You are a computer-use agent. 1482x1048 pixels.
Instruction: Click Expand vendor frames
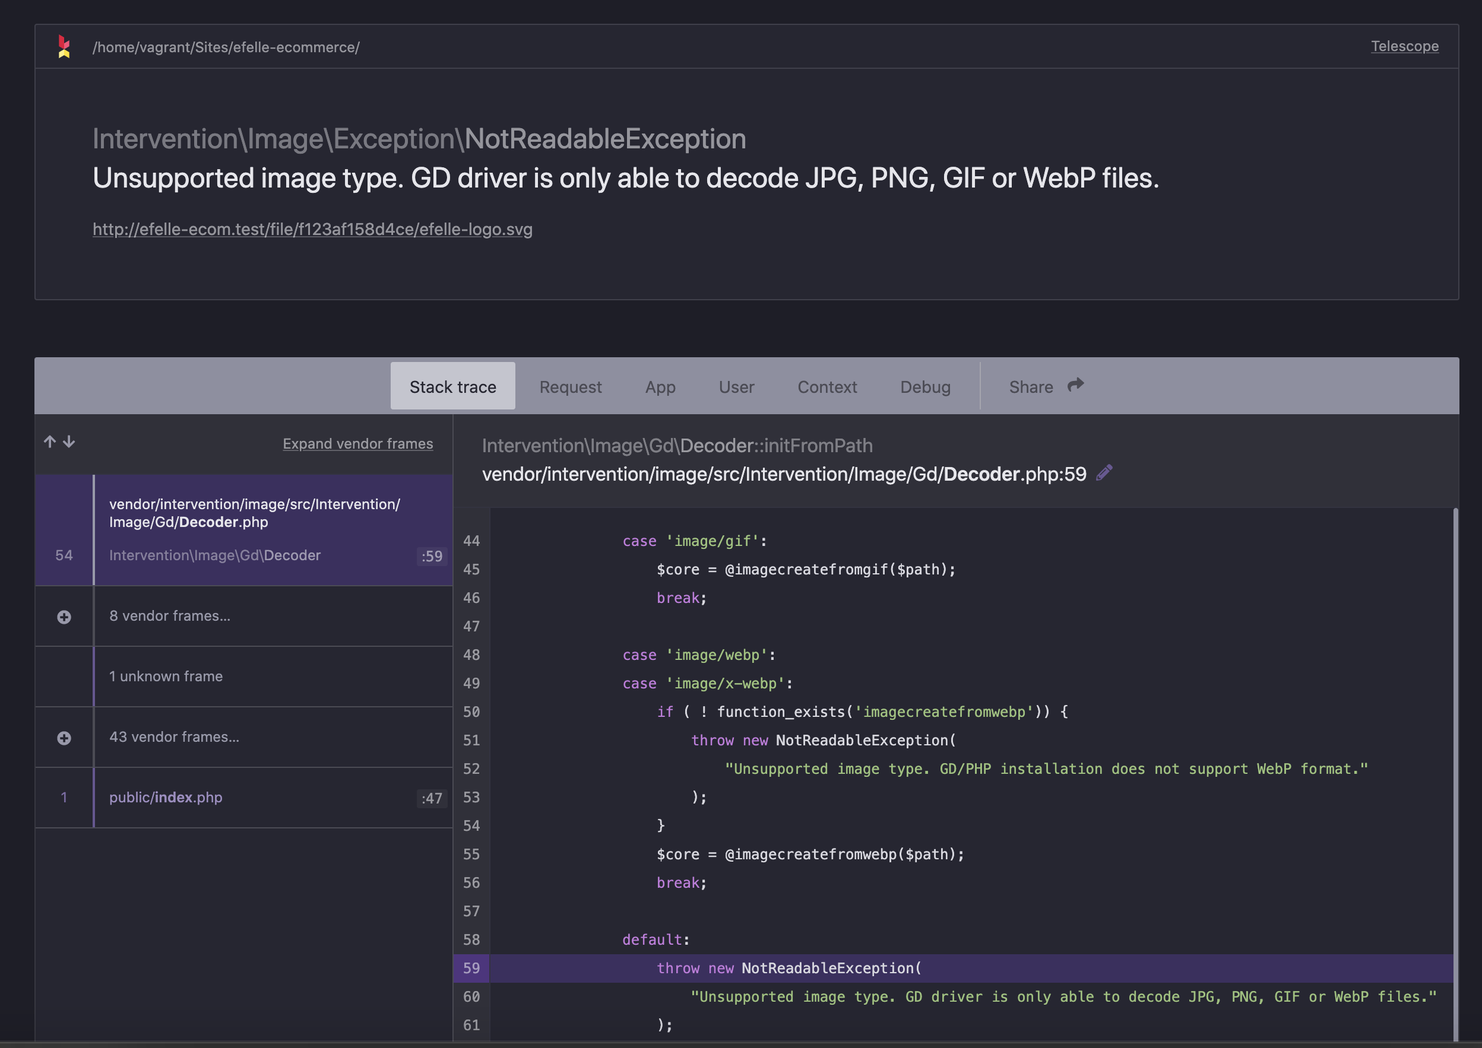click(357, 443)
